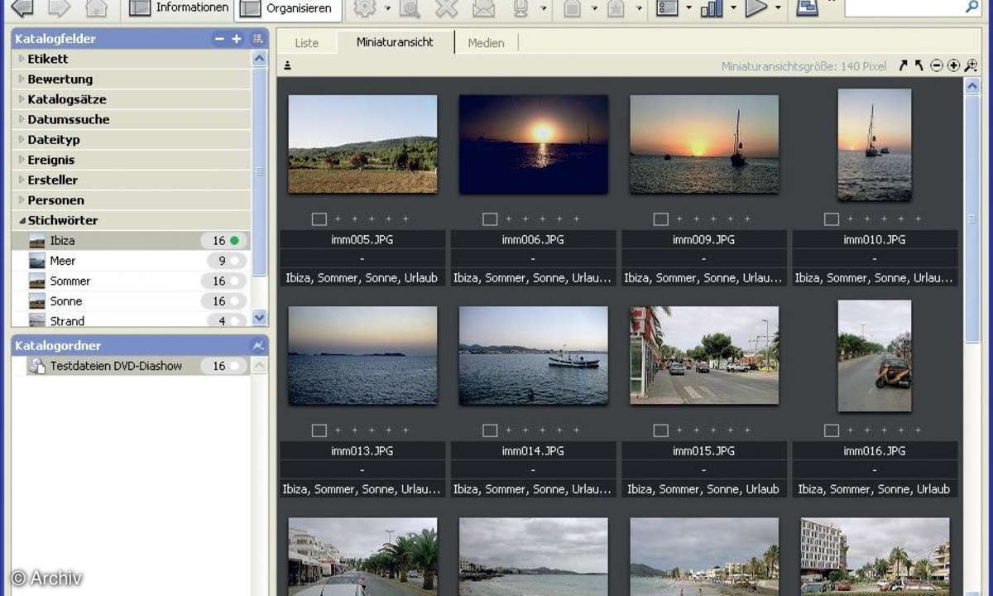Select the Ibiza keyword row
The height and width of the screenshot is (596, 993).
click(x=131, y=241)
